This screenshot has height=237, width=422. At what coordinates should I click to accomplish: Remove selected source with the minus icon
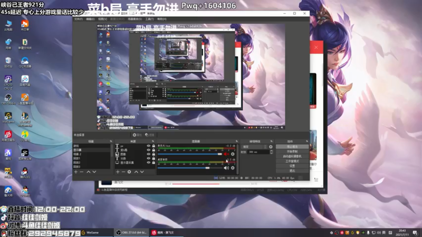point(123,172)
